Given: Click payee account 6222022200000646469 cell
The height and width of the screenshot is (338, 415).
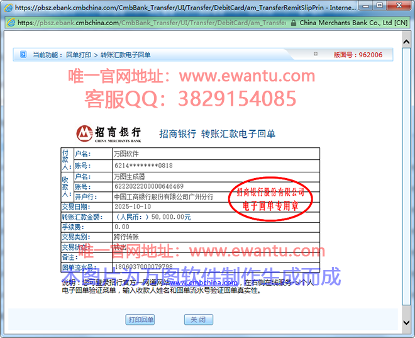Looking at the screenshot, I should click(x=216, y=186).
